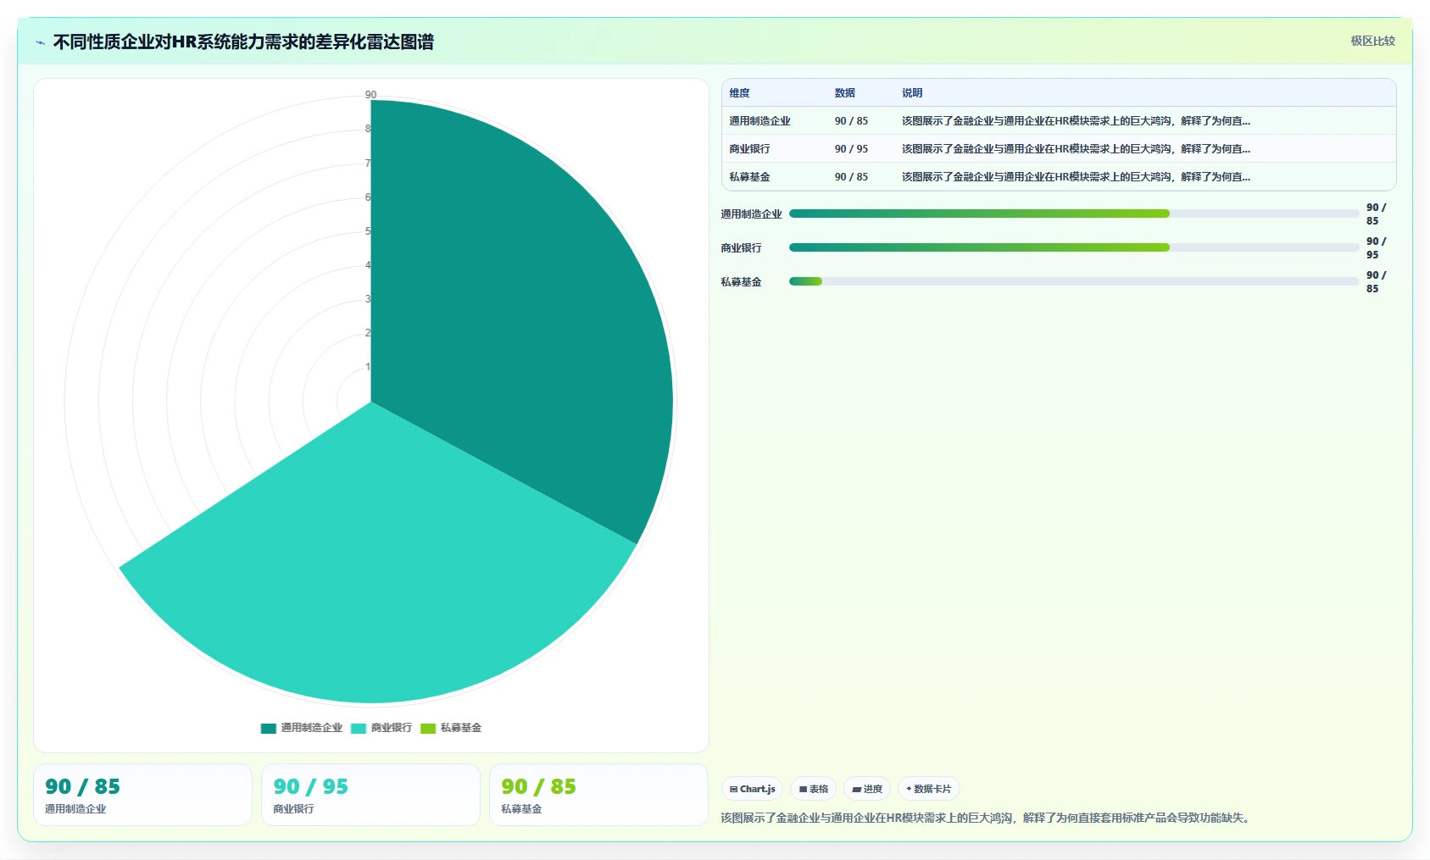Toggle 私募基金 legend item visibility
1430x860 pixels.
pos(451,728)
